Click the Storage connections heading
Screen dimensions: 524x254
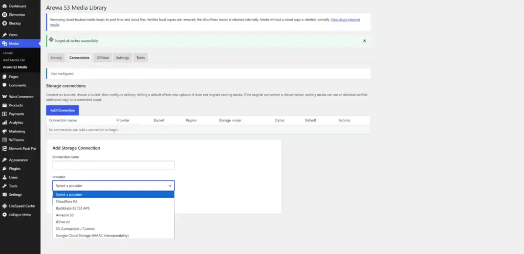click(66, 86)
